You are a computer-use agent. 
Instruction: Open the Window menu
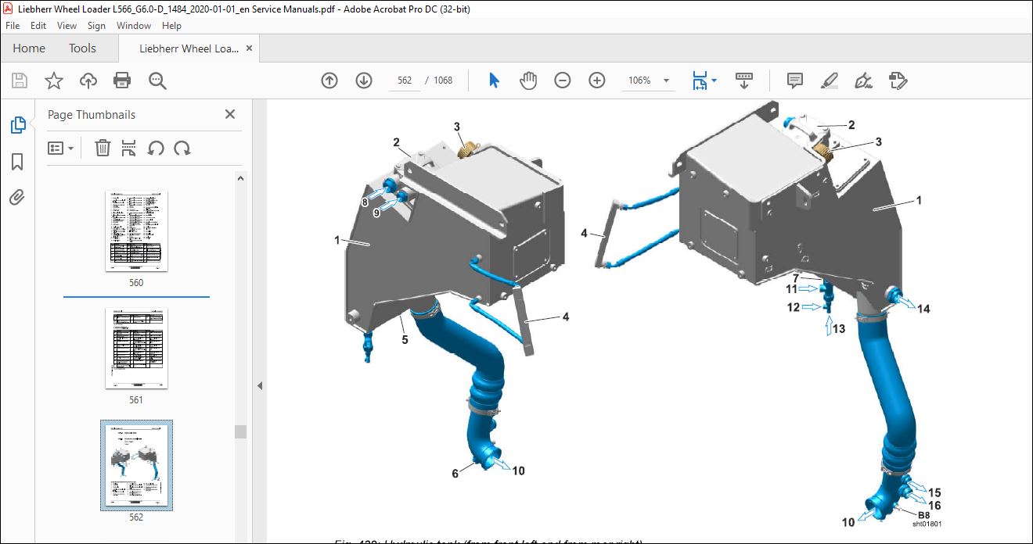pyautogui.click(x=134, y=26)
